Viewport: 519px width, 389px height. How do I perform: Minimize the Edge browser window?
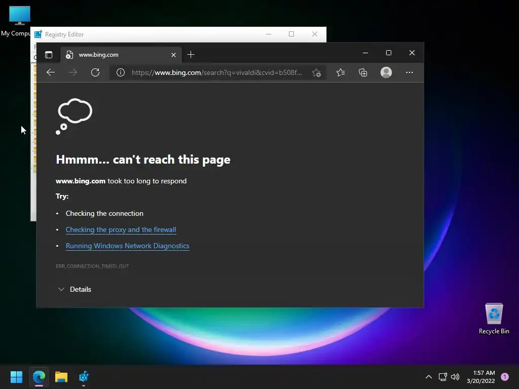365,53
